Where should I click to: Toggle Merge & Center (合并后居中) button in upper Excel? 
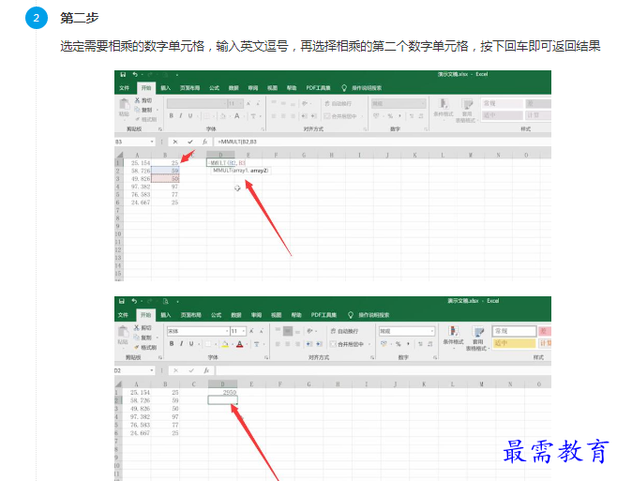(340, 116)
